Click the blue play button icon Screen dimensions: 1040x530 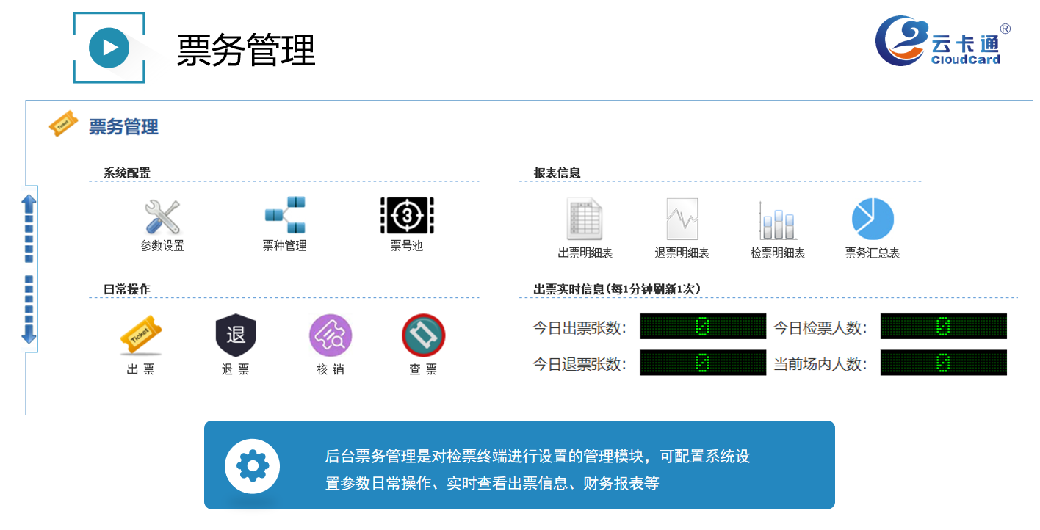[109, 48]
